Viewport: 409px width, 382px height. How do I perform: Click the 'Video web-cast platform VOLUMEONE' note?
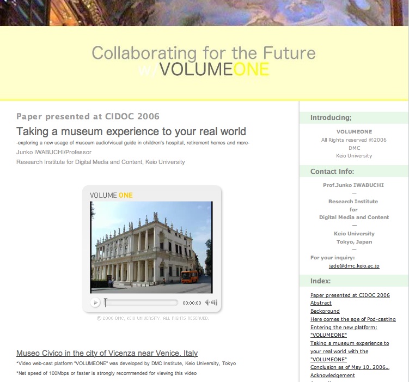click(126, 363)
